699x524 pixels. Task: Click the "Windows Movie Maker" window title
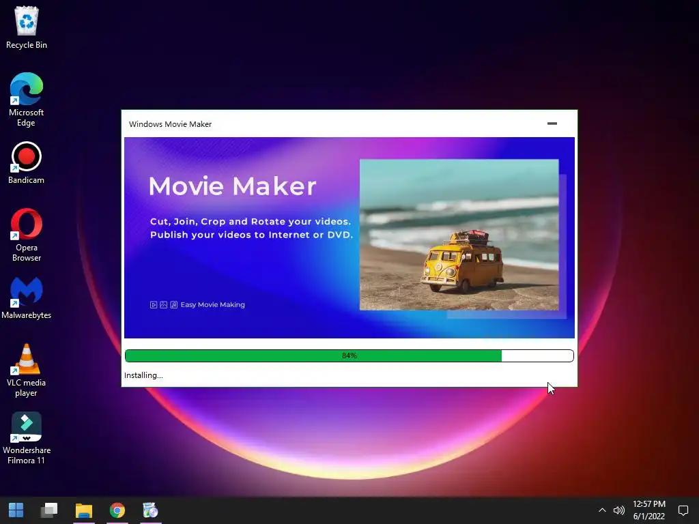[x=170, y=124]
